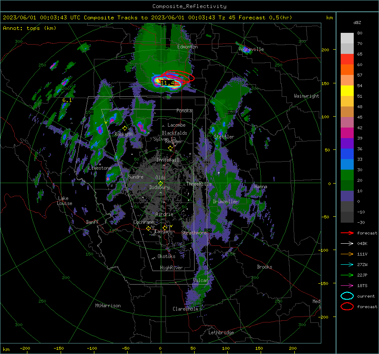
Task: Select the blue 36-33 dBZ color band
Action: point(347,154)
